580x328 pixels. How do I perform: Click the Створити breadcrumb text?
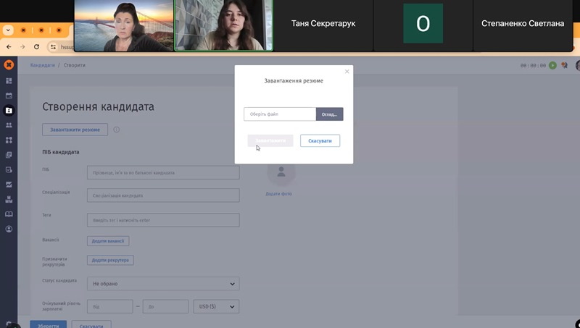(75, 65)
